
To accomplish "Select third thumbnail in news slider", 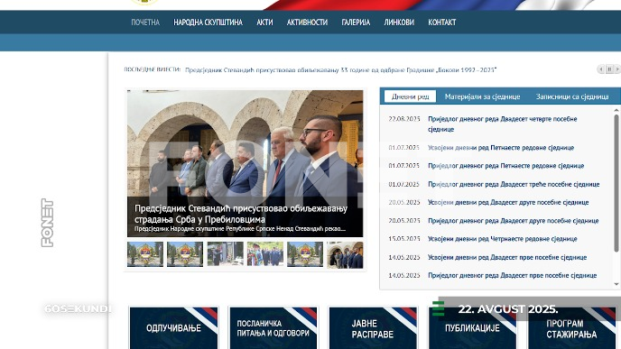I will click(225, 254).
